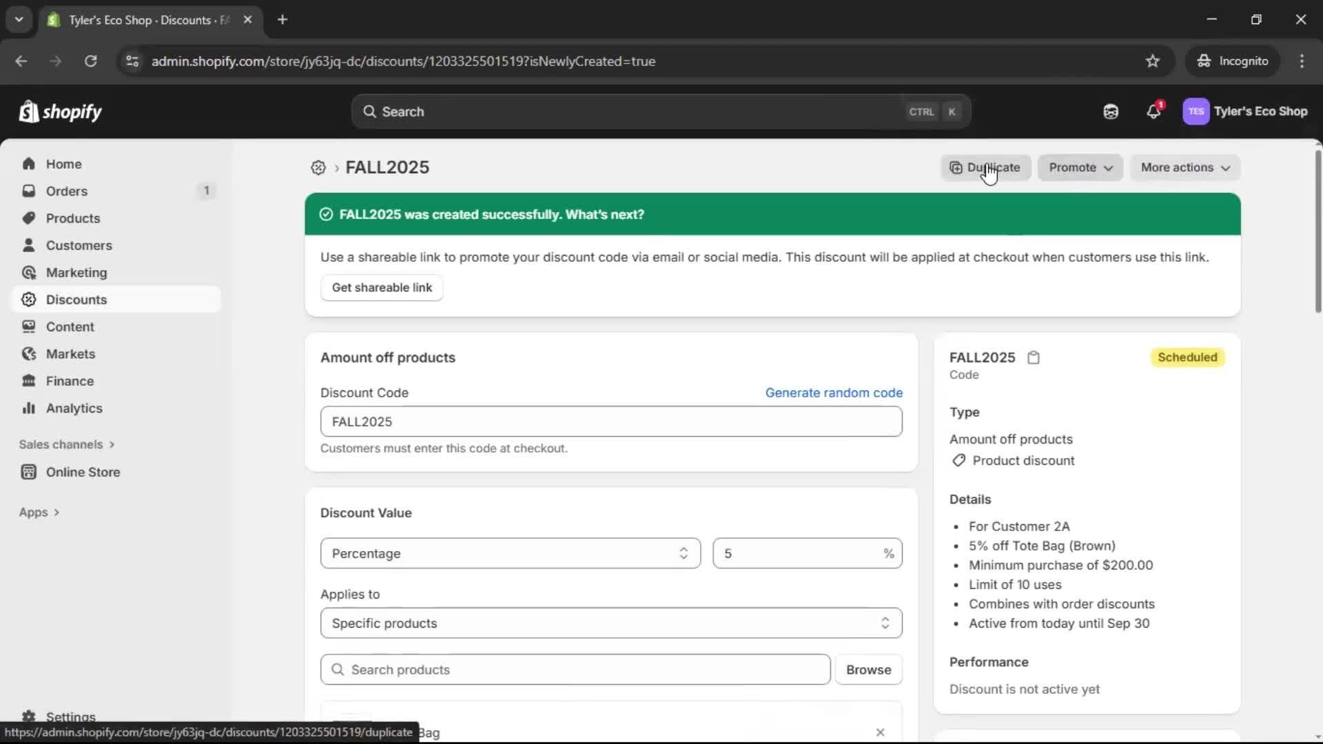Toggle Incognito profile menu in browser
This screenshot has height=744, width=1323.
(1233, 61)
